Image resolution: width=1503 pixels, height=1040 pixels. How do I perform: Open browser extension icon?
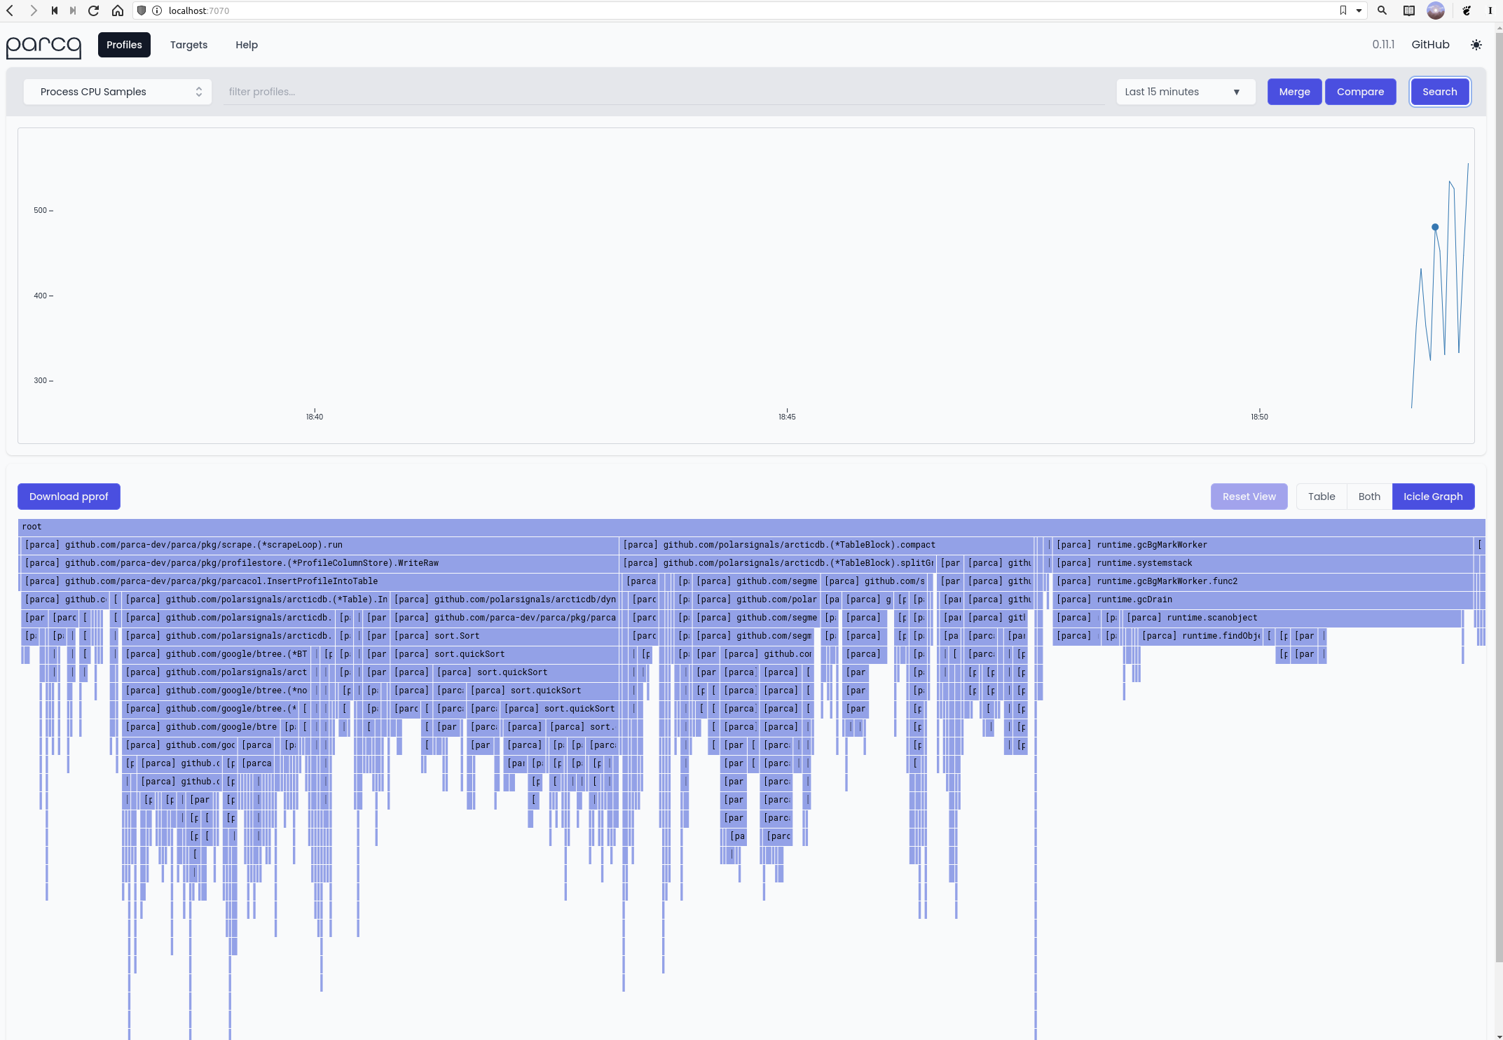pos(1467,11)
